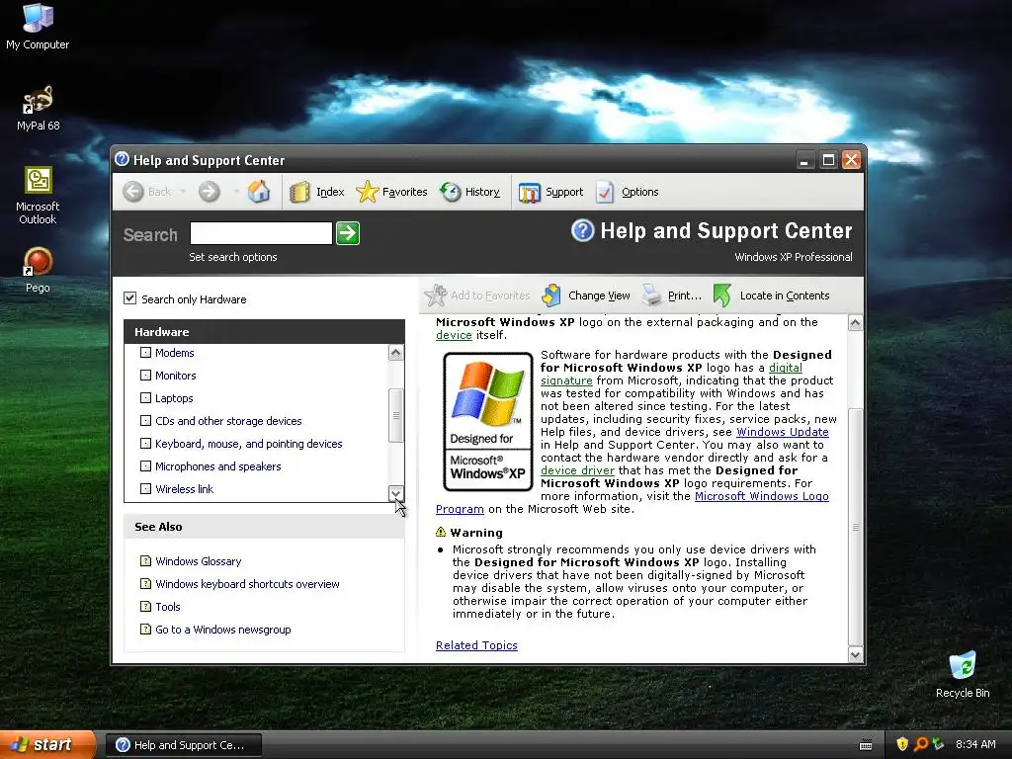Click the device glossary link in article
This screenshot has width=1012, height=759.
tap(454, 335)
